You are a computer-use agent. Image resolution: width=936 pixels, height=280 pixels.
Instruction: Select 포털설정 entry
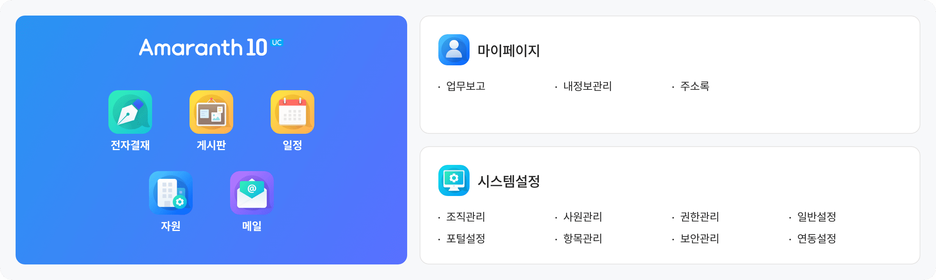466,238
